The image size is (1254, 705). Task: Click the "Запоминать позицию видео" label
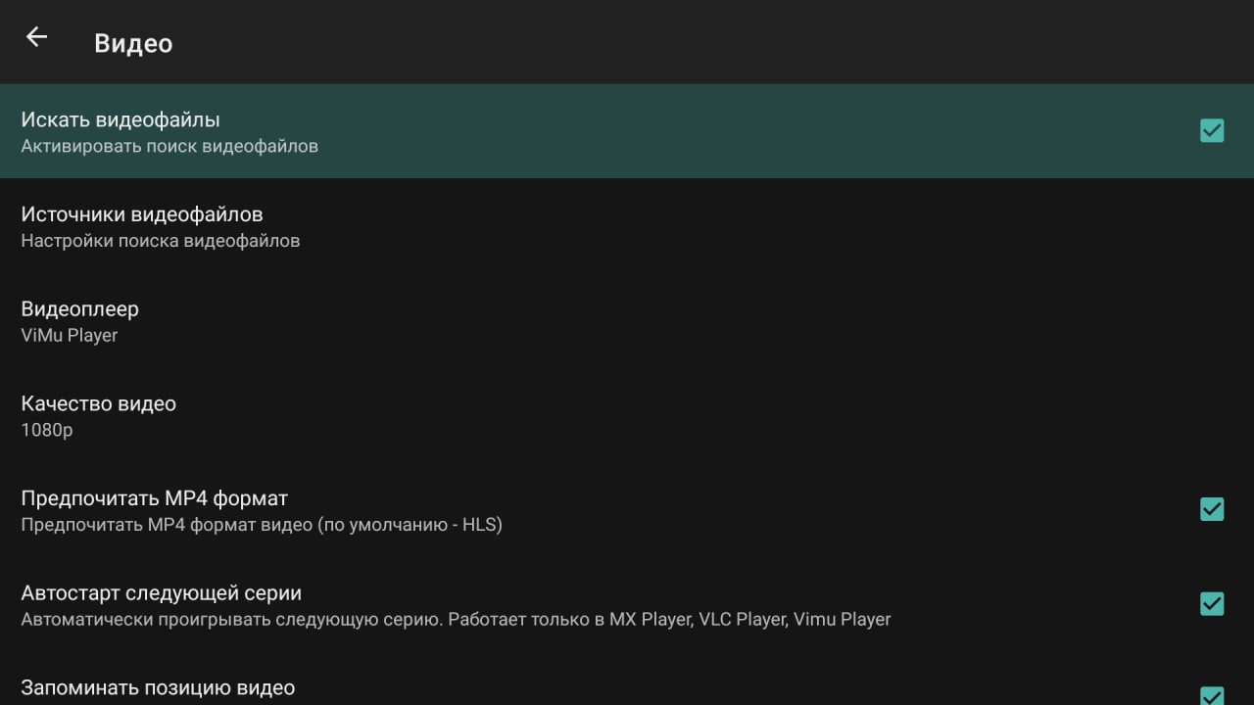point(158,688)
